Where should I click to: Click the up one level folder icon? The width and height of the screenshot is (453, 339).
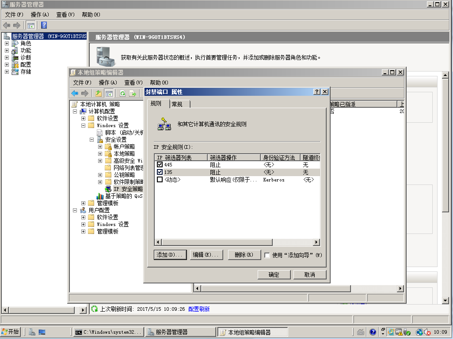tap(99, 93)
